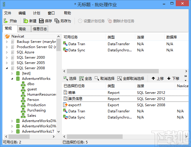Open the 帮助 (Help) menu

pos(67,13)
